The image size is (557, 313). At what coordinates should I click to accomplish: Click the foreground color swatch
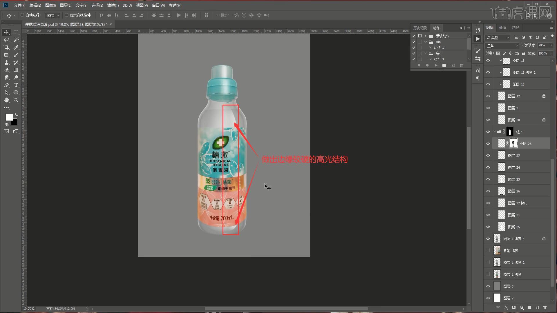pos(9,117)
